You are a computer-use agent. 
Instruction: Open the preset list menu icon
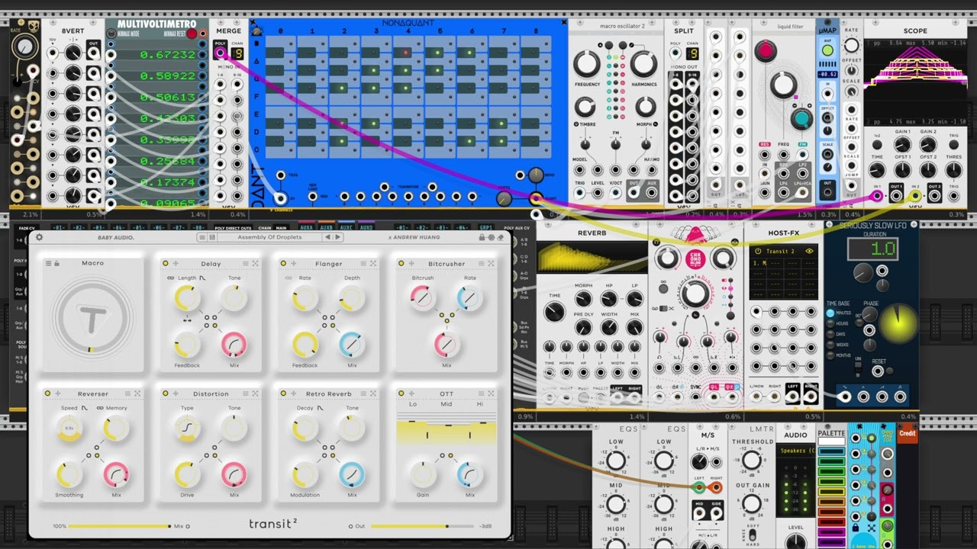click(x=202, y=237)
